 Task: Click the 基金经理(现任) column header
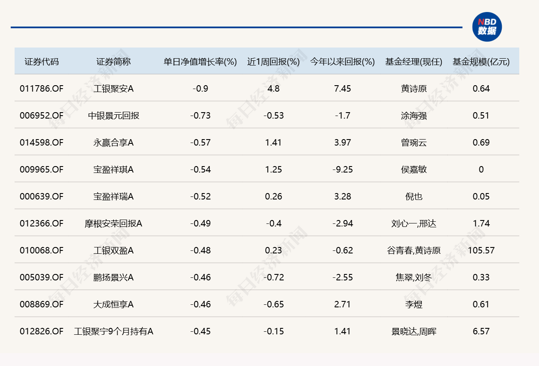pyautogui.click(x=413, y=62)
